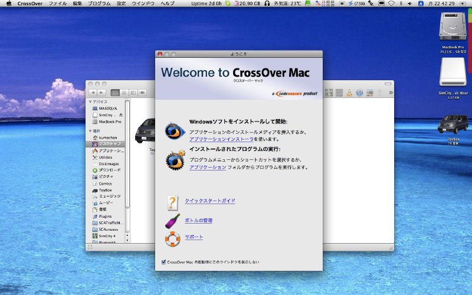This screenshot has width=472, height=295.
Task: Open the アプリケーション folder link
Action: point(208,167)
